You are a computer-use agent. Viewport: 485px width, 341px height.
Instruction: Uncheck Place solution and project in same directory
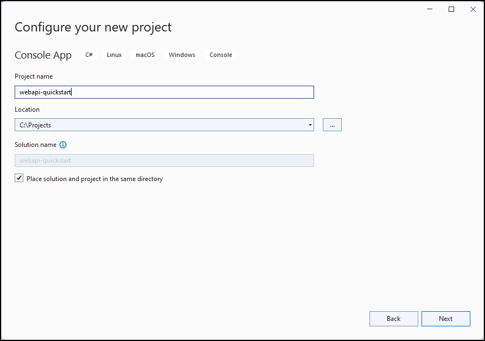tap(19, 178)
